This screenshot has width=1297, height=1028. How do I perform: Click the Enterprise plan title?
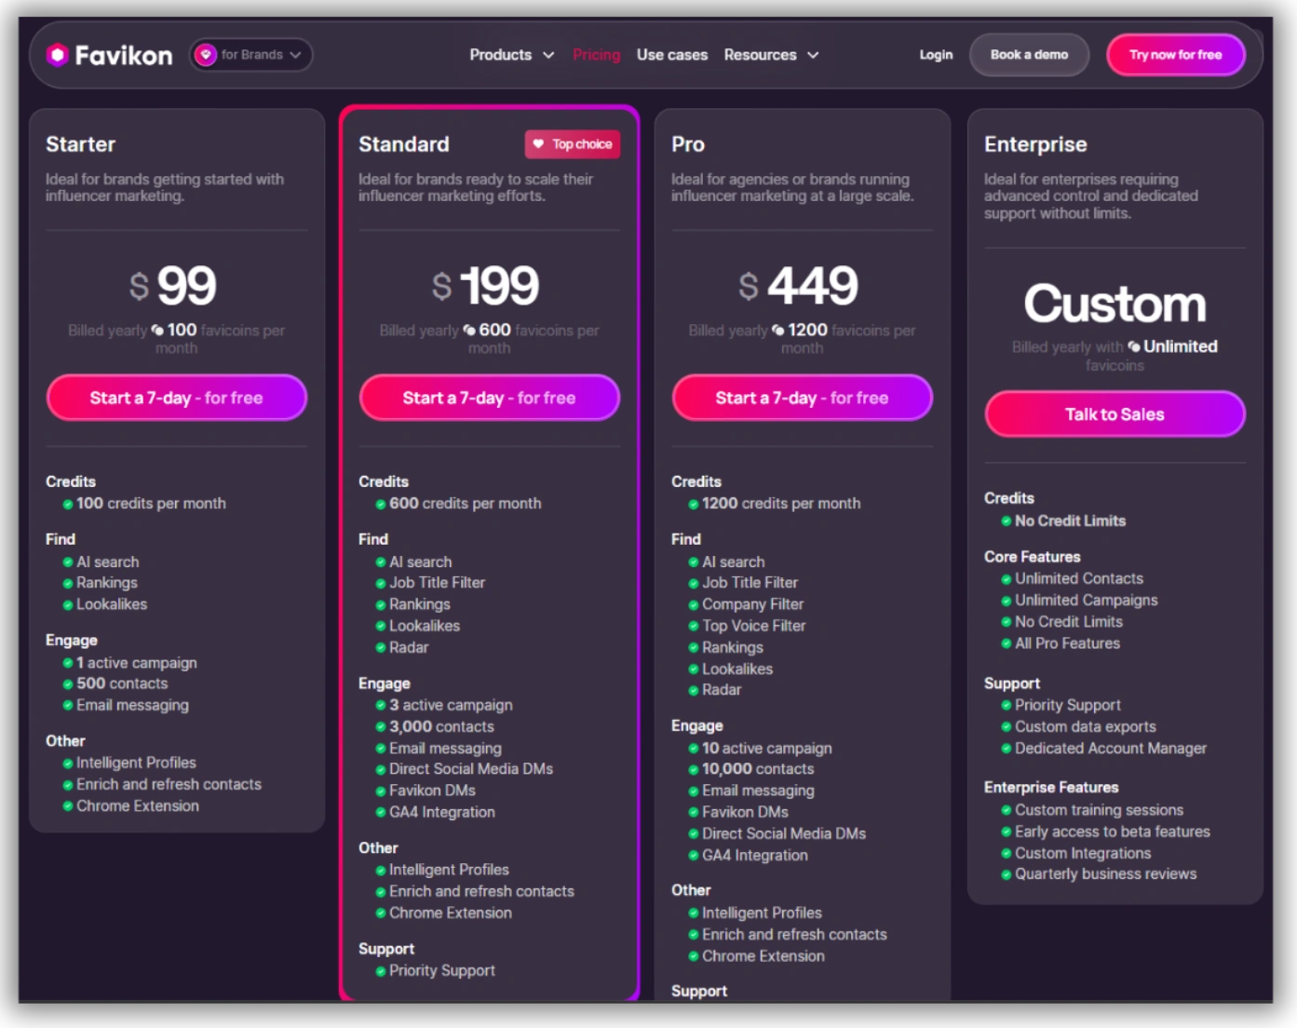point(1035,144)
